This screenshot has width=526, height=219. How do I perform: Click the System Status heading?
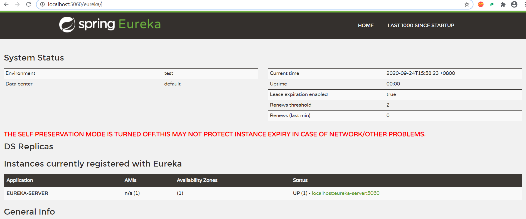(34, 58)
